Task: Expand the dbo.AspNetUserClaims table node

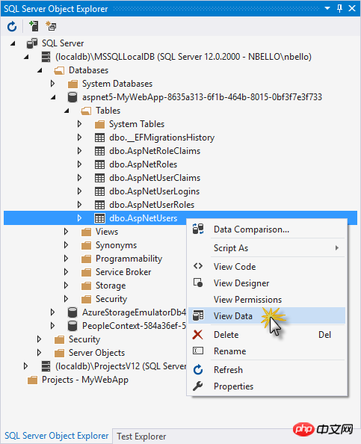Action: (x=79, y=178)
